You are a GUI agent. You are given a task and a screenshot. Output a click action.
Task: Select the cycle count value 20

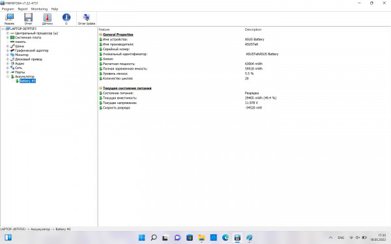coord(246,78)
